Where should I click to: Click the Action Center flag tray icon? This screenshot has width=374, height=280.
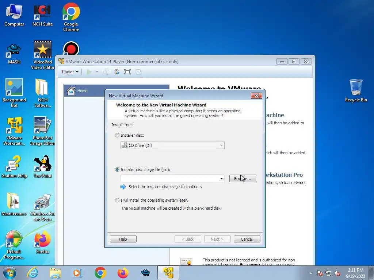(320, 273)
